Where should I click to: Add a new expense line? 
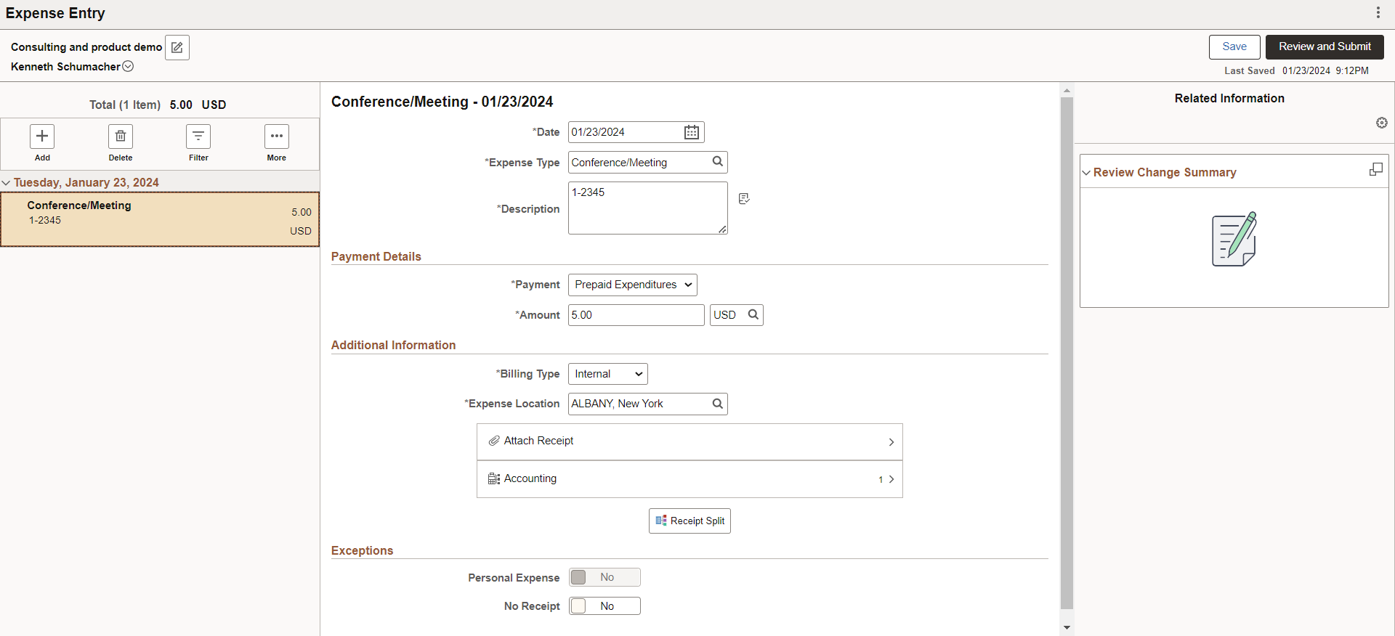point(42,136)
